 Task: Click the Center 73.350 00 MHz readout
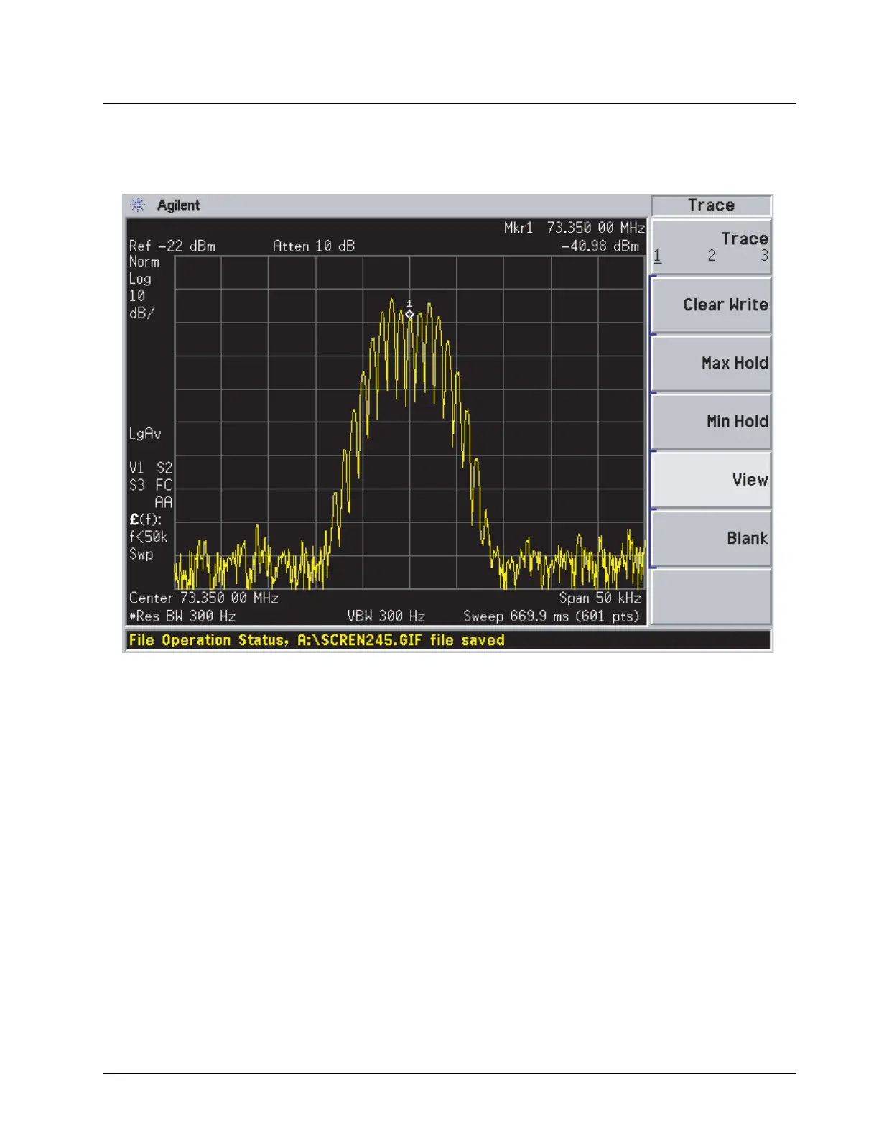pyautogui.click(x=204, y=598)
